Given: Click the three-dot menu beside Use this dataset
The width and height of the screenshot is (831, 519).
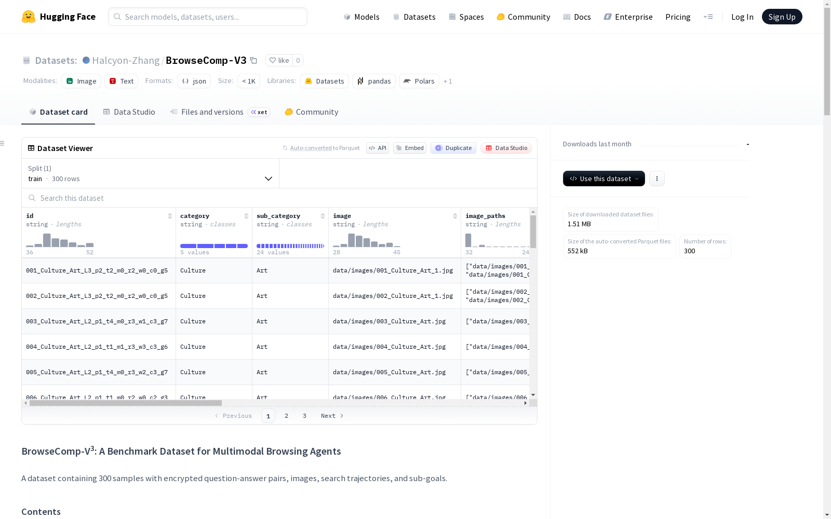Looking at the screenshot, I should pos(657,179).
